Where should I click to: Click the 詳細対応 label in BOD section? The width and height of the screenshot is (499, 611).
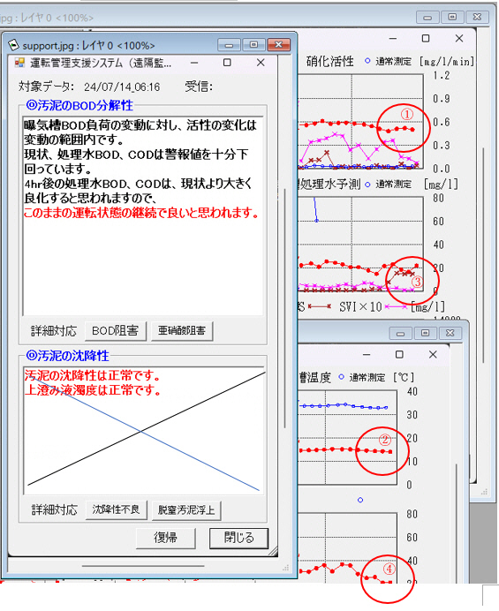(53, 331)
